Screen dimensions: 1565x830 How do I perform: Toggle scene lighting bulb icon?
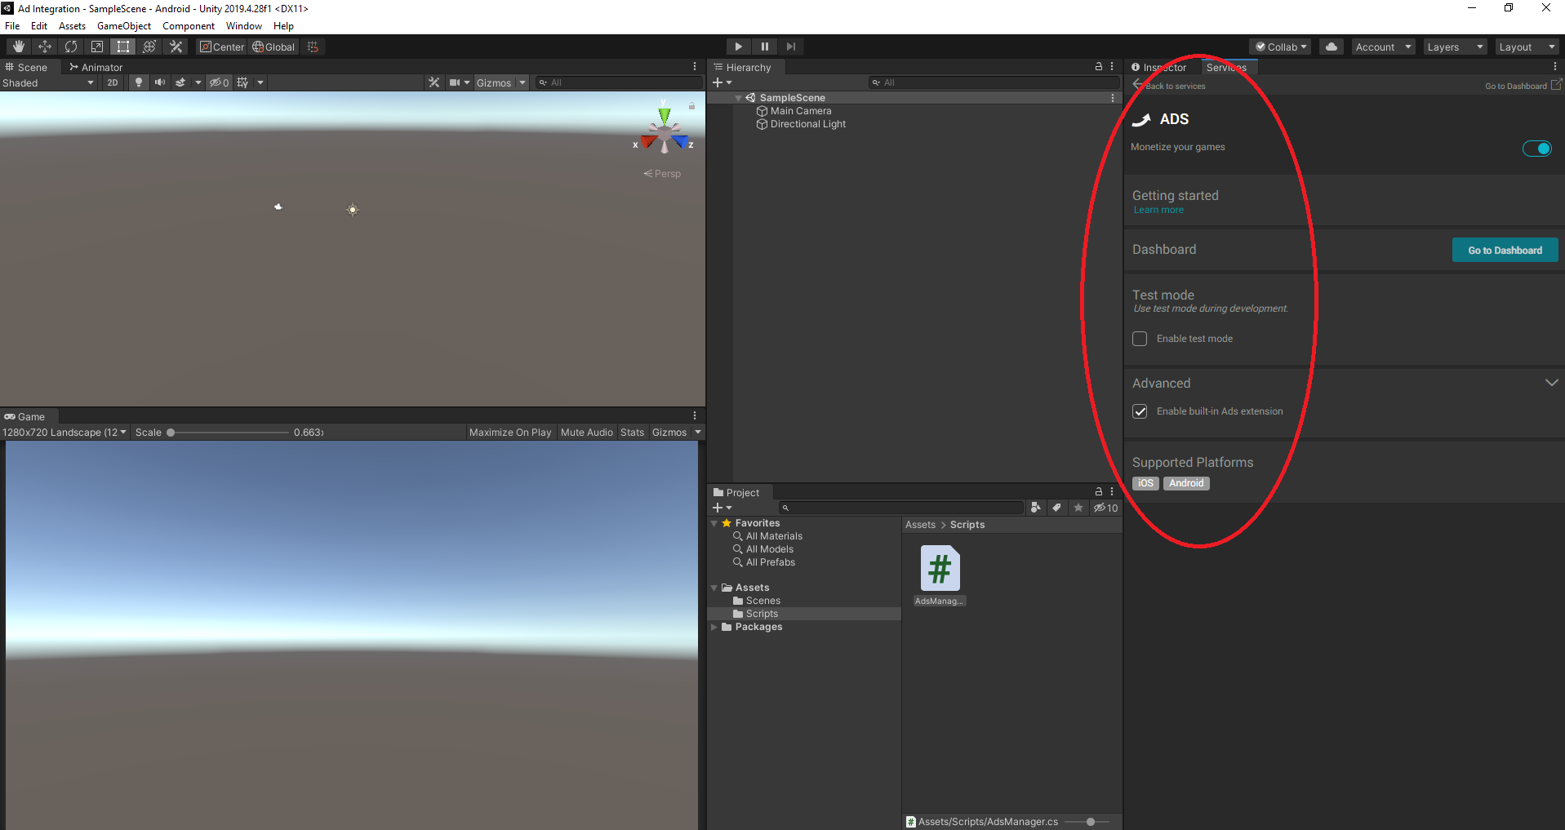[x=139, y=82]
